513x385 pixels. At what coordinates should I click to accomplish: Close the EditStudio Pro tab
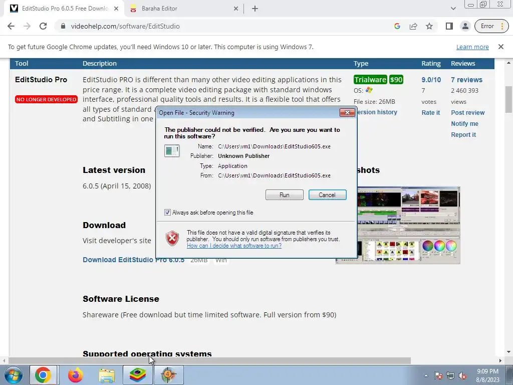(x=116, y=9)
